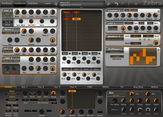The height and width of the screenshot is (117, 163).
Task: Toggle the reverb Bypass button
Action: 100,112
